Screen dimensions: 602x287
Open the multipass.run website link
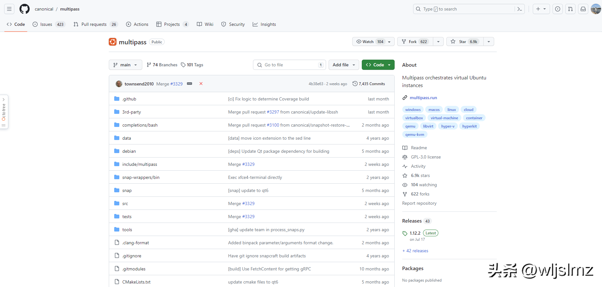[x=423, y=98]
